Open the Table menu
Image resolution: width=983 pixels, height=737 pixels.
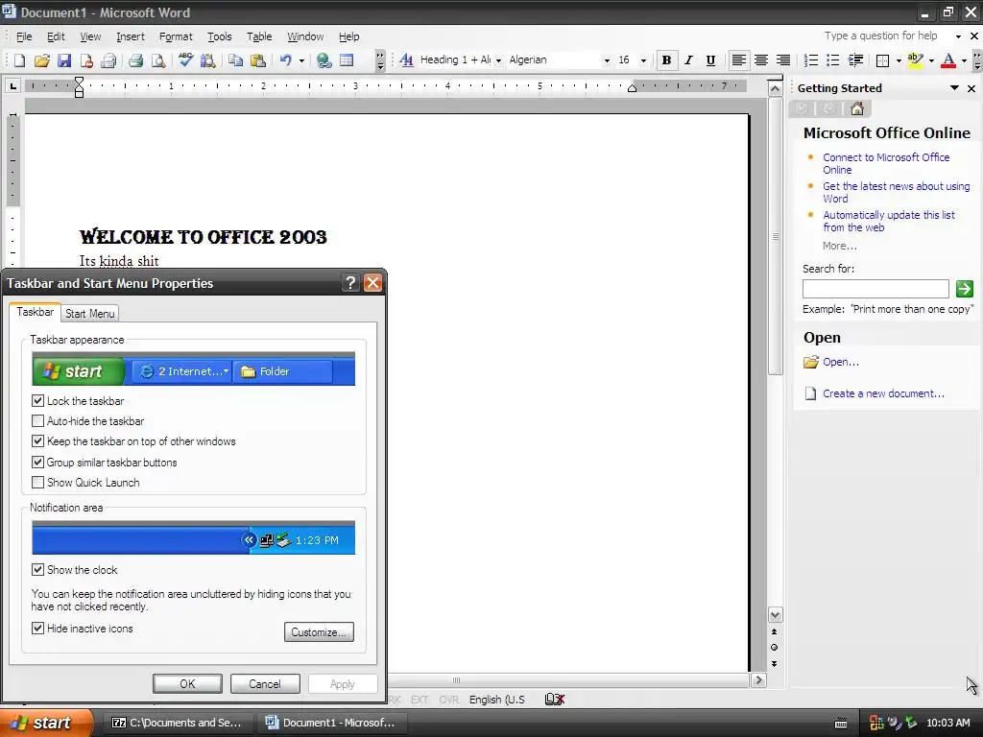[x=259, y=36]
